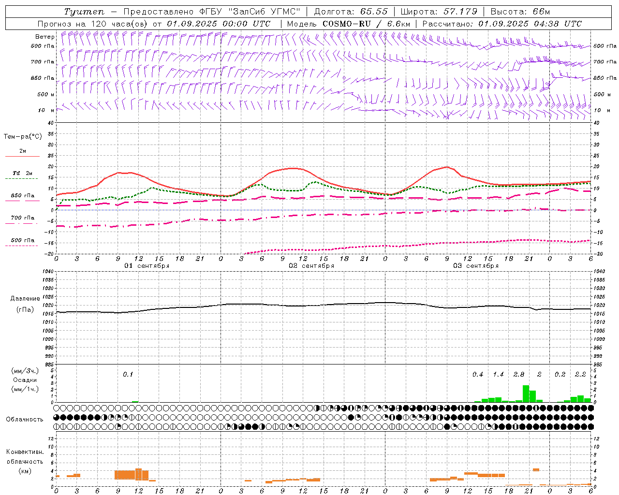Click the "(мм/1ч.)" precipitation unit label
This screenshot has width=619, height=495.
pos(25,389)
